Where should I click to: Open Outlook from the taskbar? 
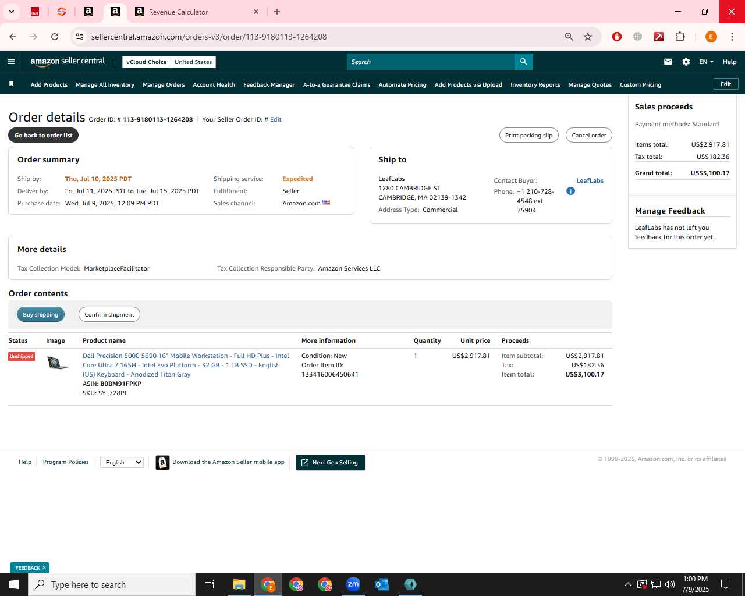(x=382, y=584)
